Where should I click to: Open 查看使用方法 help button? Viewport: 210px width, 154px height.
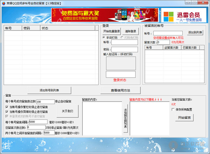coord(120,90)
